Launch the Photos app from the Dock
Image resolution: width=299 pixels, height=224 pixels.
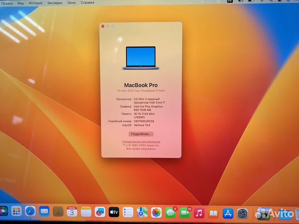[x=157, y=213]
